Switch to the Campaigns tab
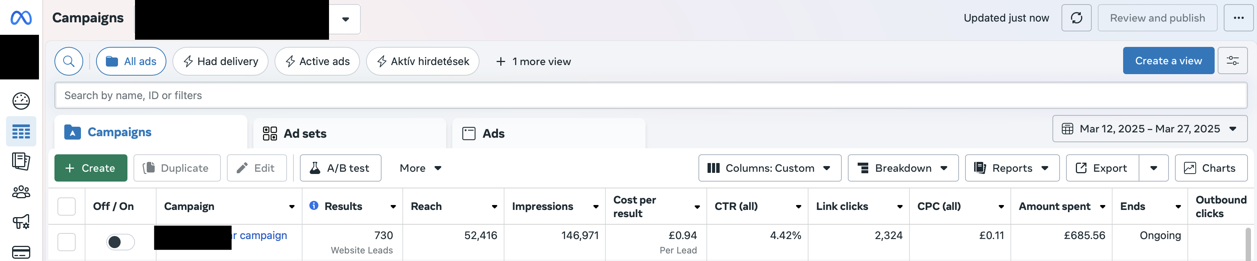This screenshot has height=261, width=1257. click(151, 132)
